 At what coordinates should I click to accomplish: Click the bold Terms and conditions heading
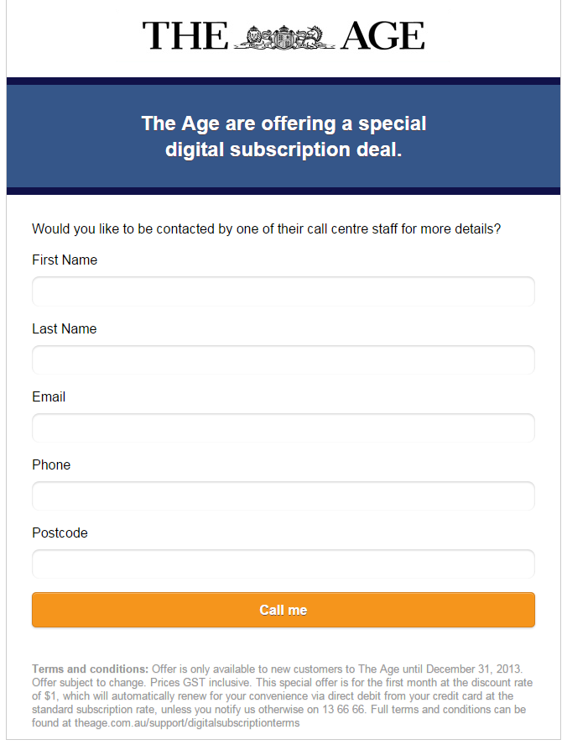(x=90, y=669)
